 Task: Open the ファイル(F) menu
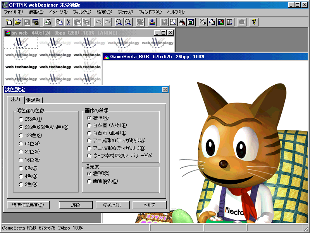pos(14,12)
